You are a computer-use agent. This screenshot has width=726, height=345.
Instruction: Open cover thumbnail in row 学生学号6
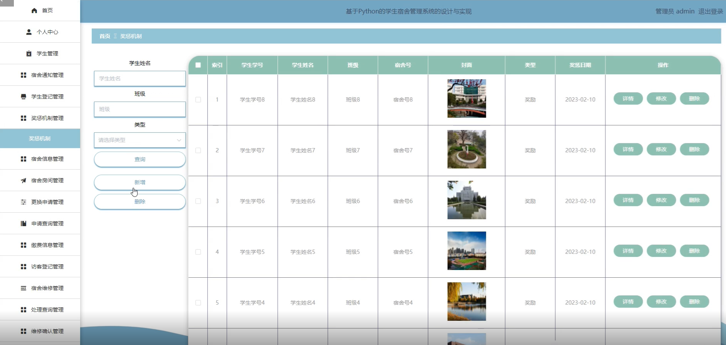[x=467, y=200]
